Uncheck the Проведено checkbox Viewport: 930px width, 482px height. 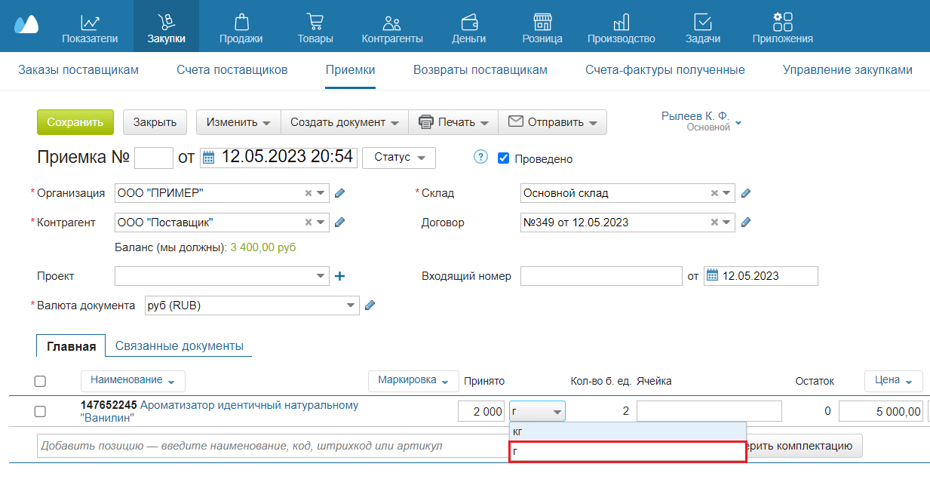coord(504,158)
